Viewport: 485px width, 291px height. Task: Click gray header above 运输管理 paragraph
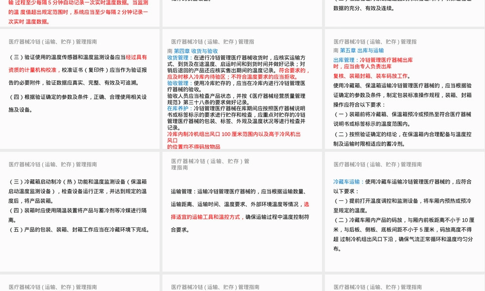pyautogui.click(x=210, y=164)
